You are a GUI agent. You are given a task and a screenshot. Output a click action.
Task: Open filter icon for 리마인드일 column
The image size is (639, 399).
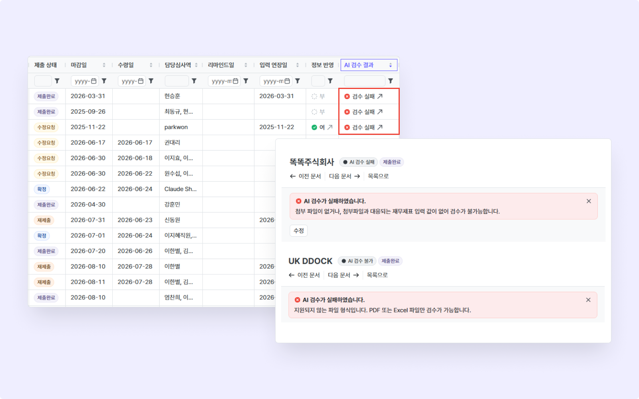coord(246,81)
